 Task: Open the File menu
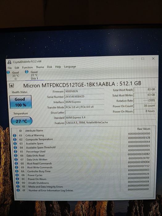(10, 68)
